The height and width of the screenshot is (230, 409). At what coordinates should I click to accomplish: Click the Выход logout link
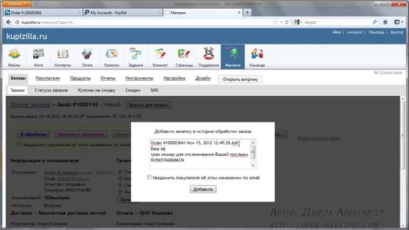[x=397, y=33]
